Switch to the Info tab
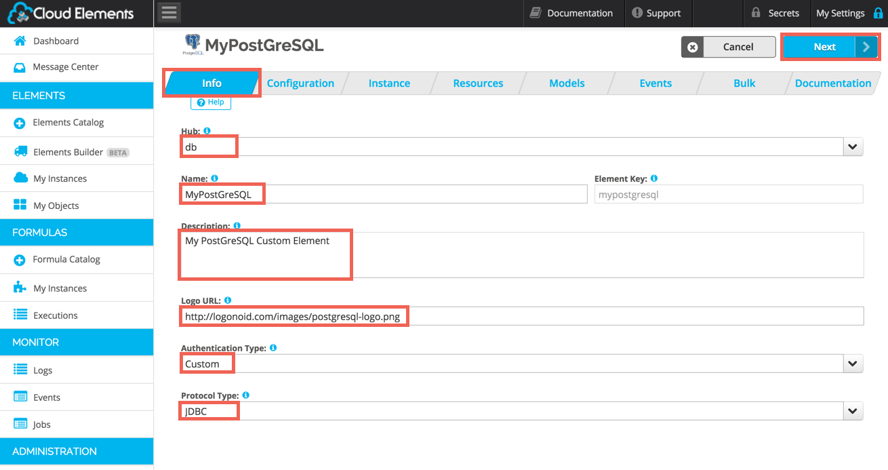 211,83
